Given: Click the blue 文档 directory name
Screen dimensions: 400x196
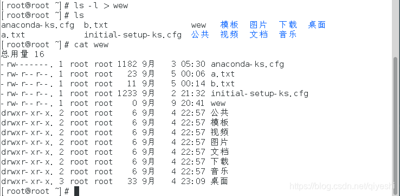Looking at the screenshot, I should click(259, 35).
